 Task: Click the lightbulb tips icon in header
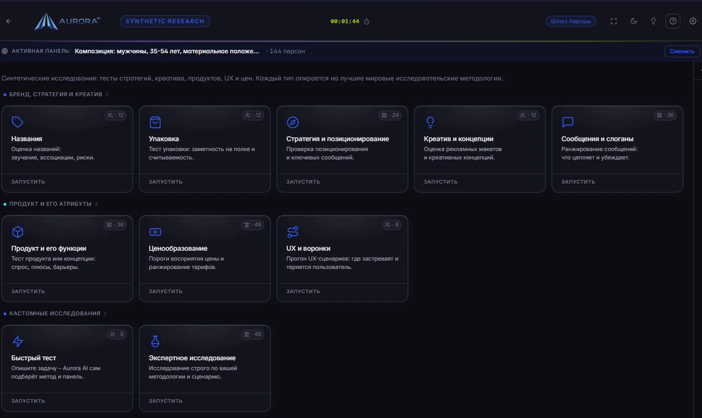tap(653, 21)
